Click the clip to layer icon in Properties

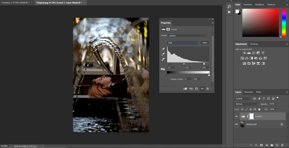[x=185, y=89]
